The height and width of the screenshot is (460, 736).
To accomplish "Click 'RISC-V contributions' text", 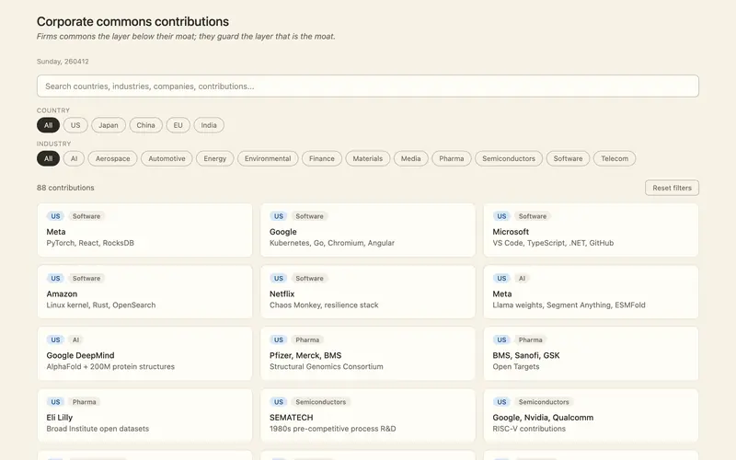I will [529, 429].
